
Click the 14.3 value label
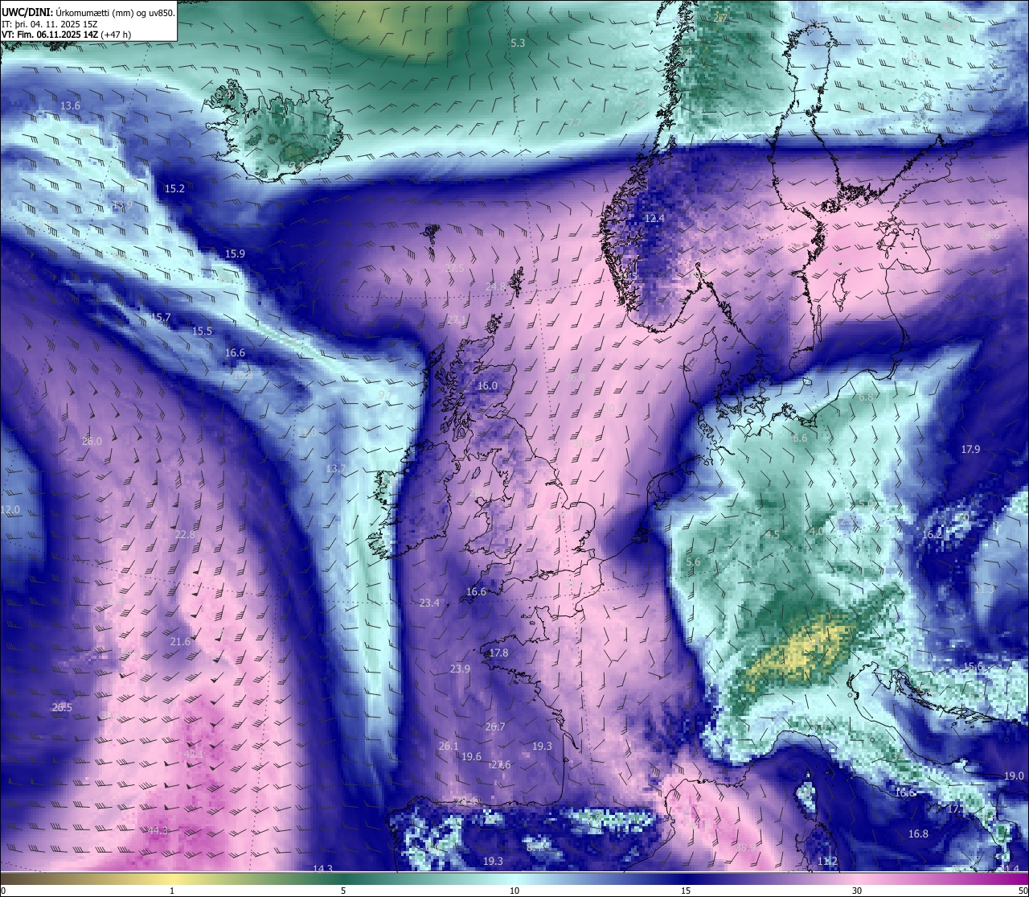point(322,869)
